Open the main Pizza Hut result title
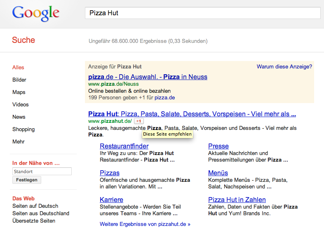The width and height of the screenshot is (324, 235). click(192, 114)
